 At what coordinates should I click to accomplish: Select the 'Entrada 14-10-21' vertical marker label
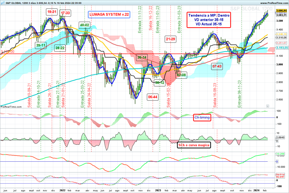click(38, 94)
